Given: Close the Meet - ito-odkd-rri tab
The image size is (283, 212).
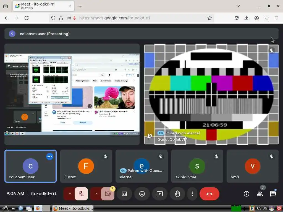Looking at the screenshot, I should point(70,6).
